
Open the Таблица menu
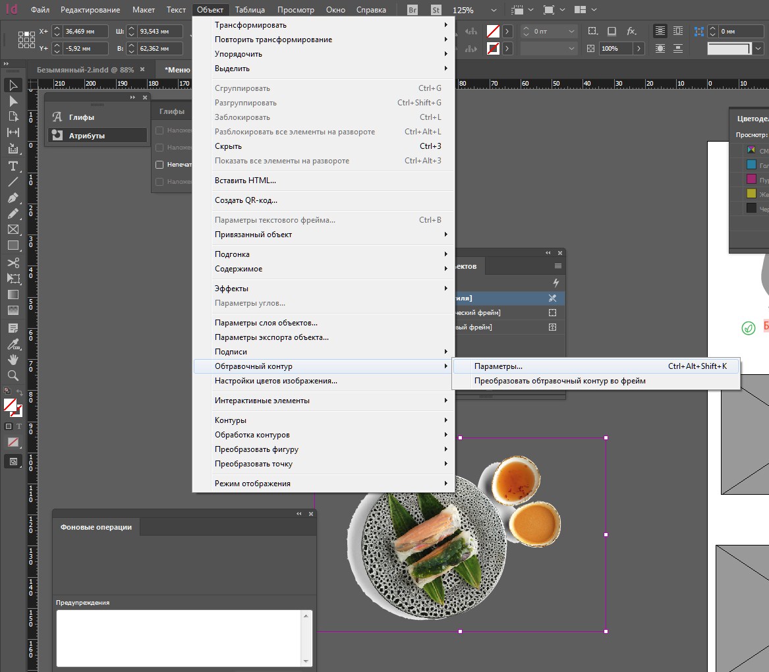pos(250,10)
